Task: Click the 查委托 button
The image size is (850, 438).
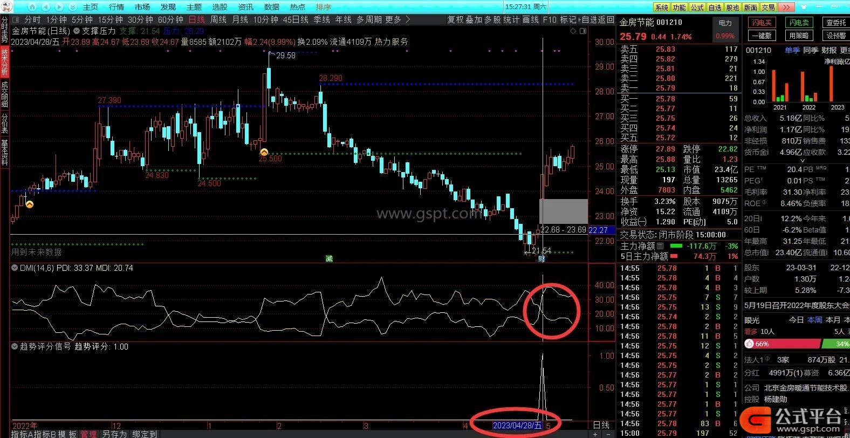Action: click(836, 23)
